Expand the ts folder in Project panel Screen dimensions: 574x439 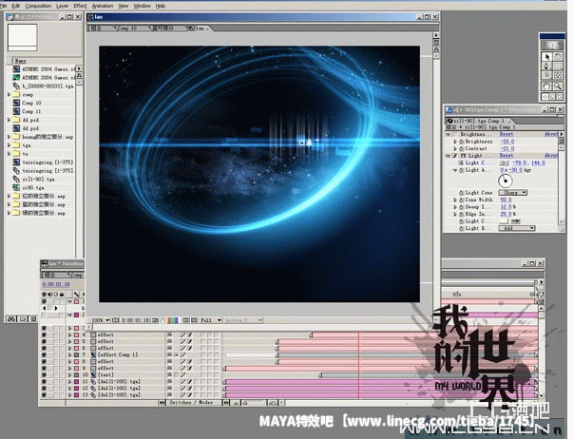click(x=10, y=154)
